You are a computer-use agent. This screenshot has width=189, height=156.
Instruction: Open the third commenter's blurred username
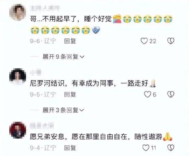[x=42, y=125]
